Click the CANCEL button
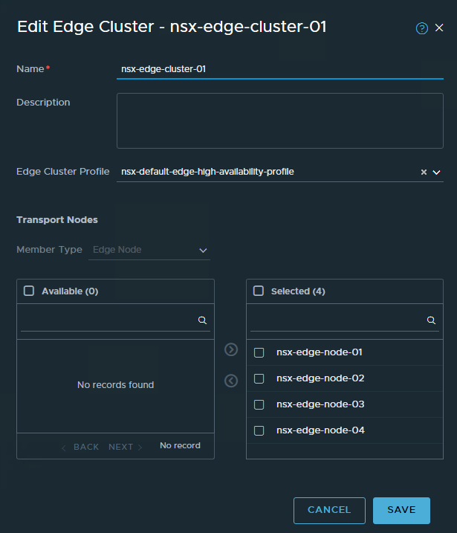Screen dimensions: 457x533 [x=329, y=510]
